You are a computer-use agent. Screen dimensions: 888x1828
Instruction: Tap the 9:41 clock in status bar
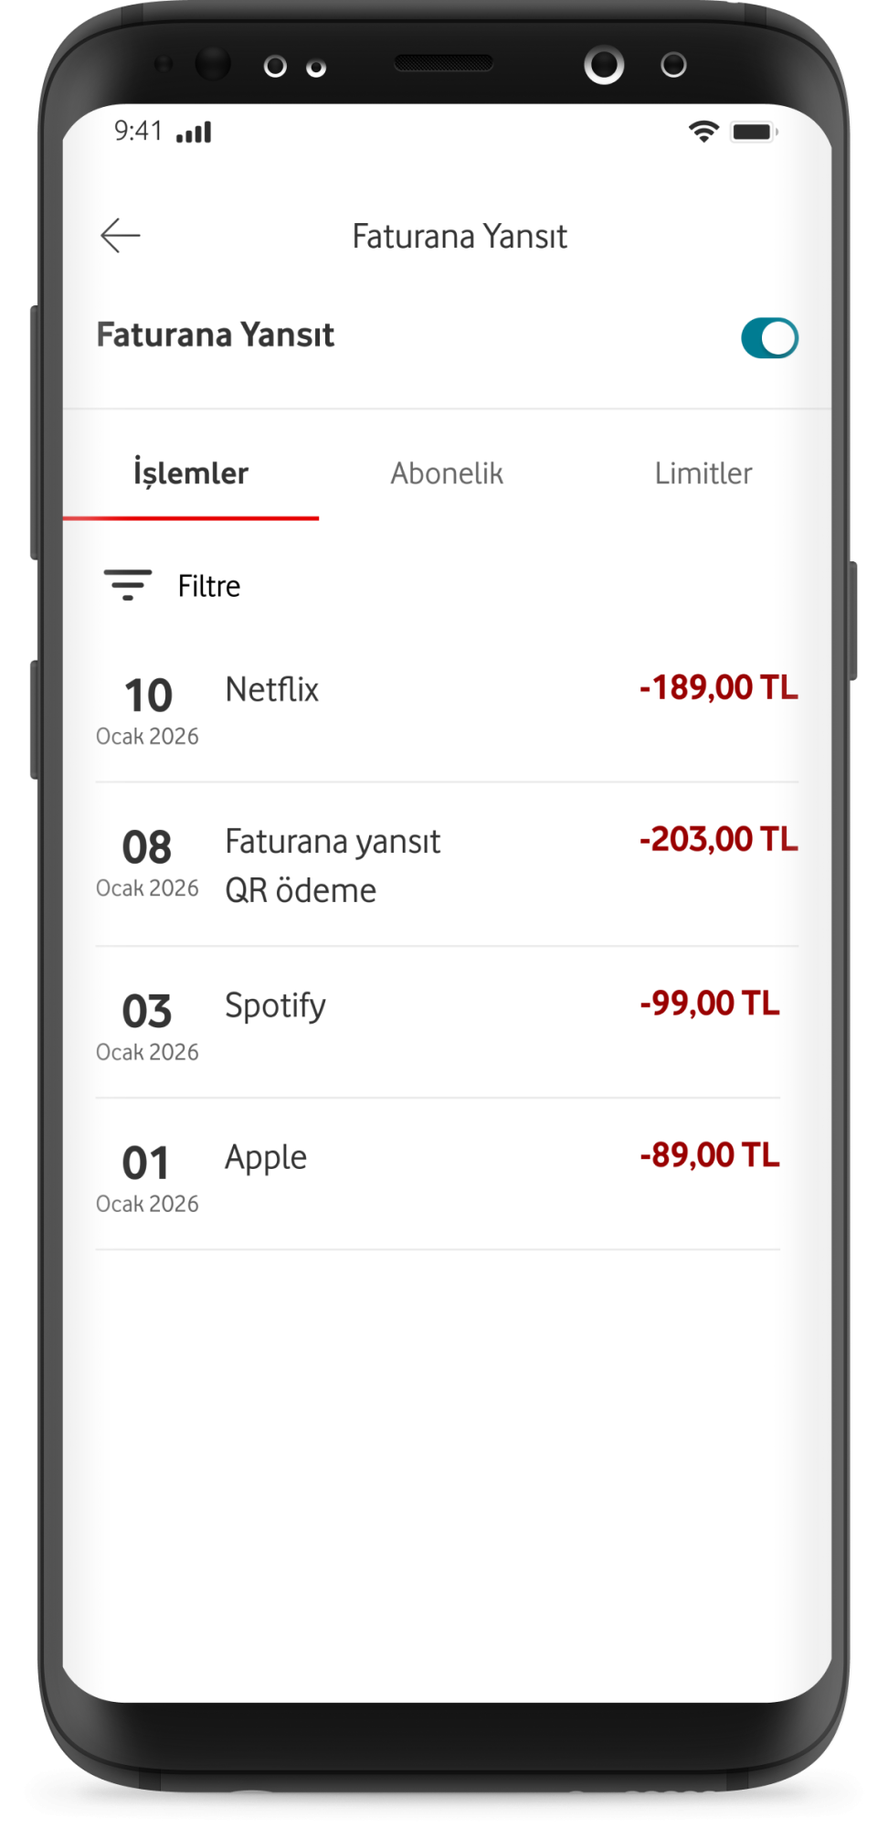pos(138,132)
